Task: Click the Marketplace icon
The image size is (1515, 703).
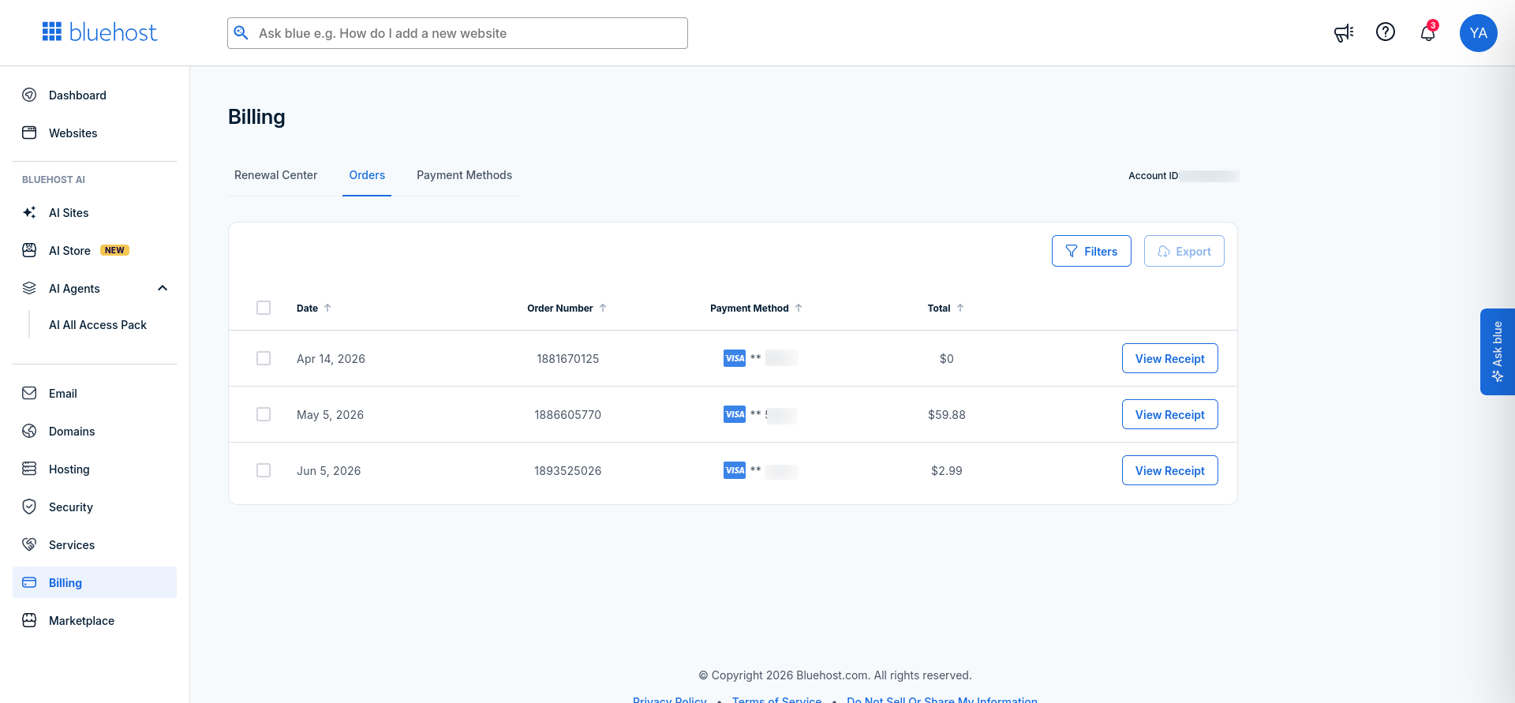Action: (x=29, y=620)
